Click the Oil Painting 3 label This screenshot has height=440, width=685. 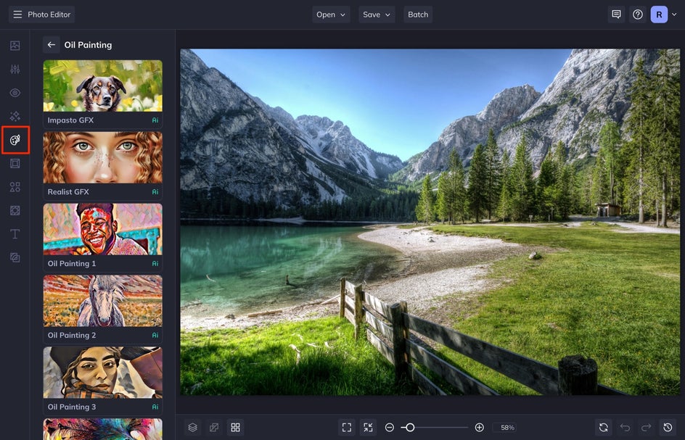72,407
